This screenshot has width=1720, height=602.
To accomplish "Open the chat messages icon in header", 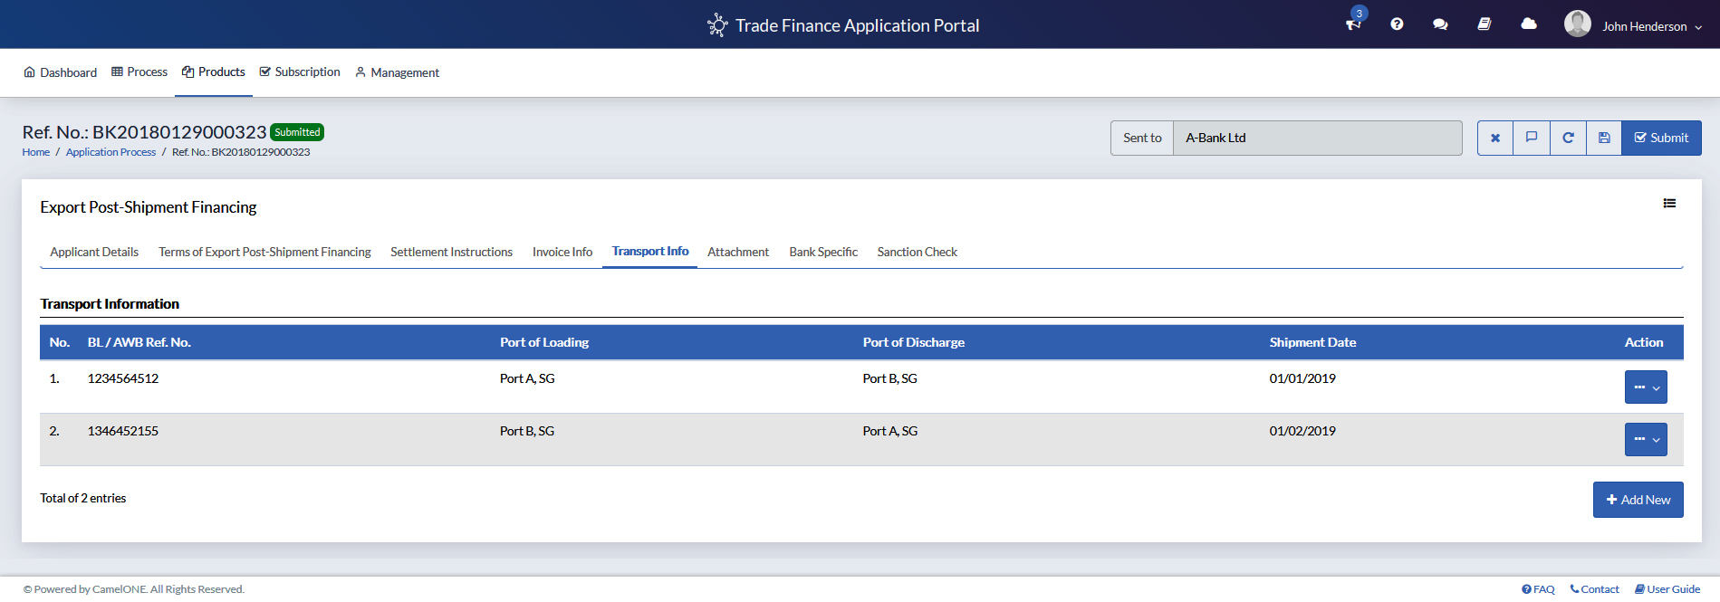I will [x=1440, y=24].
